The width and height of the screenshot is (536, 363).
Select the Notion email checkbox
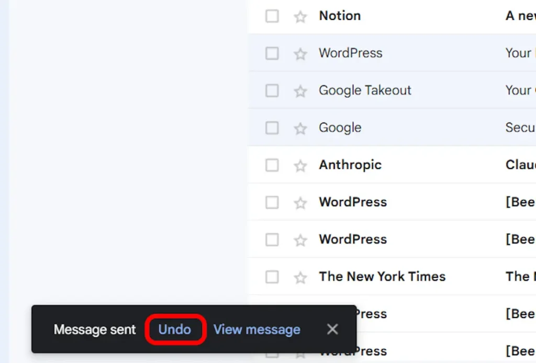pos(272,16)
